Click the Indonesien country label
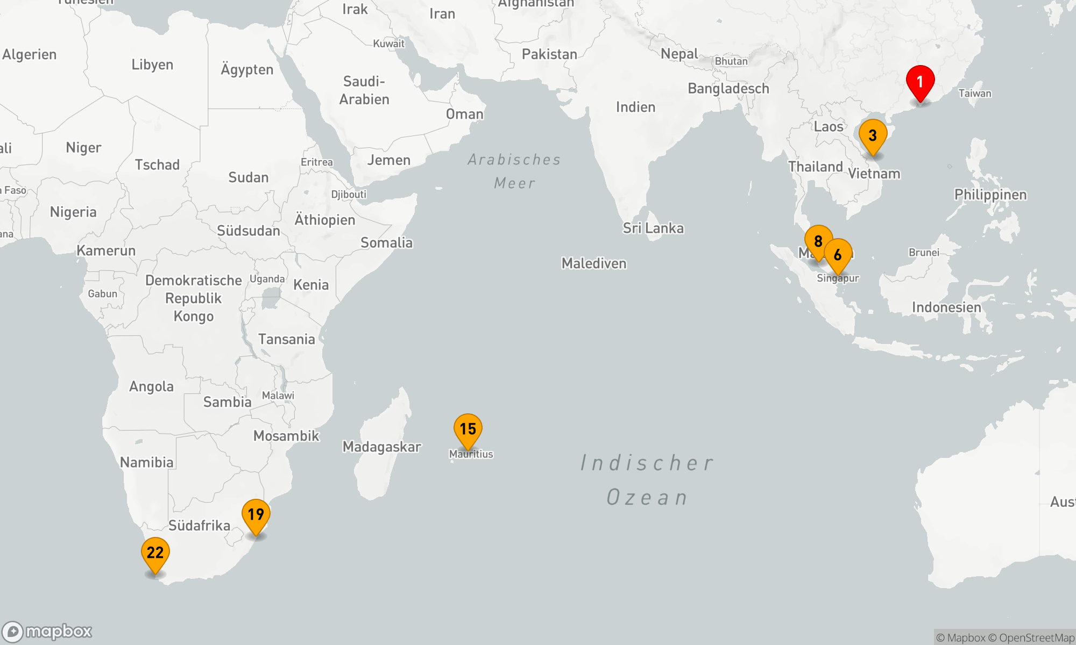The height and width of the screenshot is (645, 1076). [946, 307]
